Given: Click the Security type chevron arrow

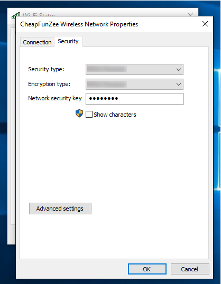Looking at the screenshot, I should pyautogui.click(x=179, y=70).
